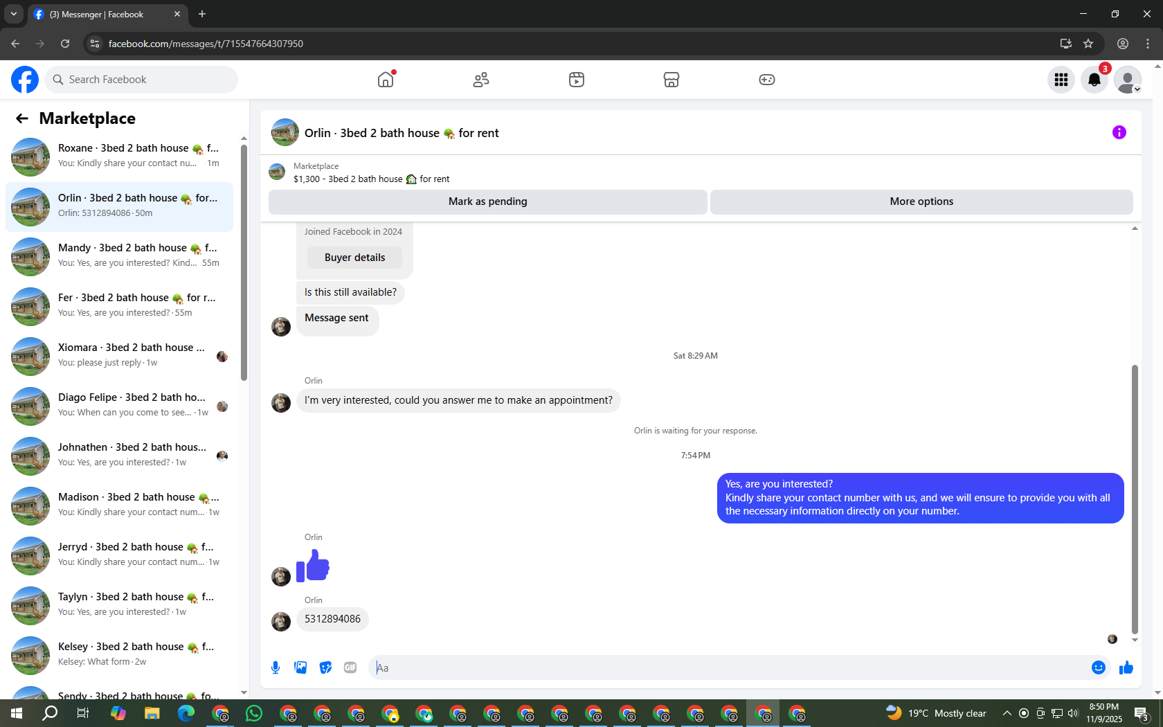The height and width of the screenshot is (727, 1163).
Task: Click the message thread scrollbar
Action: 1135,499
